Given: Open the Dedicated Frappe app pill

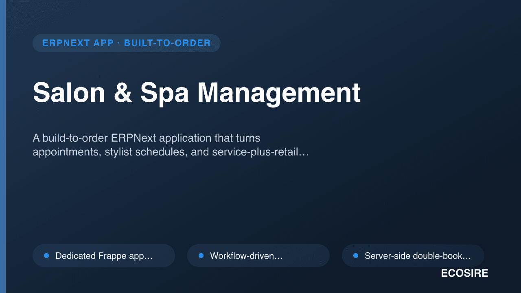Looking at the screenshot, I should coord(104,256).
